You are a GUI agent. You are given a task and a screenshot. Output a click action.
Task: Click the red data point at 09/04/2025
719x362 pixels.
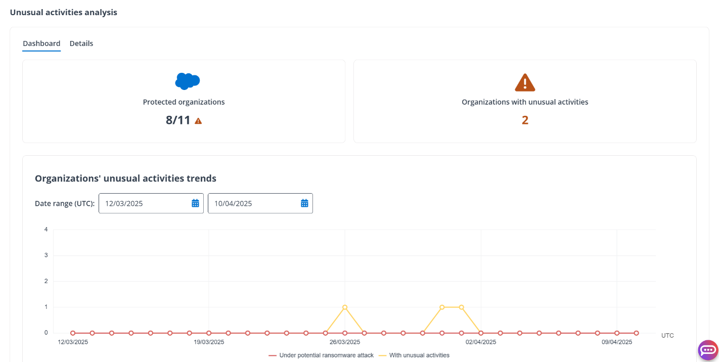[x=617, y=333]
